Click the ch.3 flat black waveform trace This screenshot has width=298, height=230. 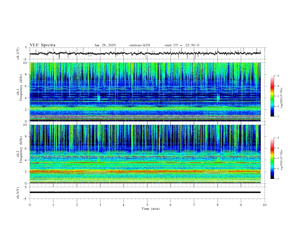pyautogui.click(x=145, y=192)
